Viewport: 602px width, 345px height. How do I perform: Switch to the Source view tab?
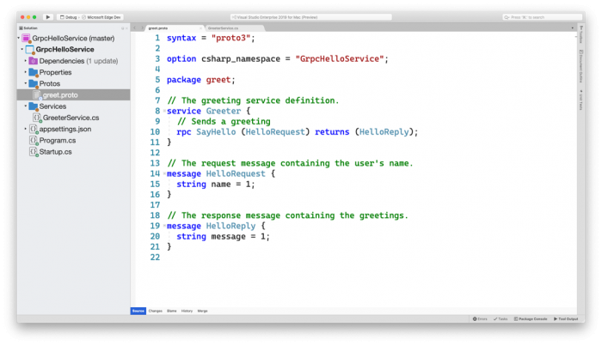pos(138,311)
